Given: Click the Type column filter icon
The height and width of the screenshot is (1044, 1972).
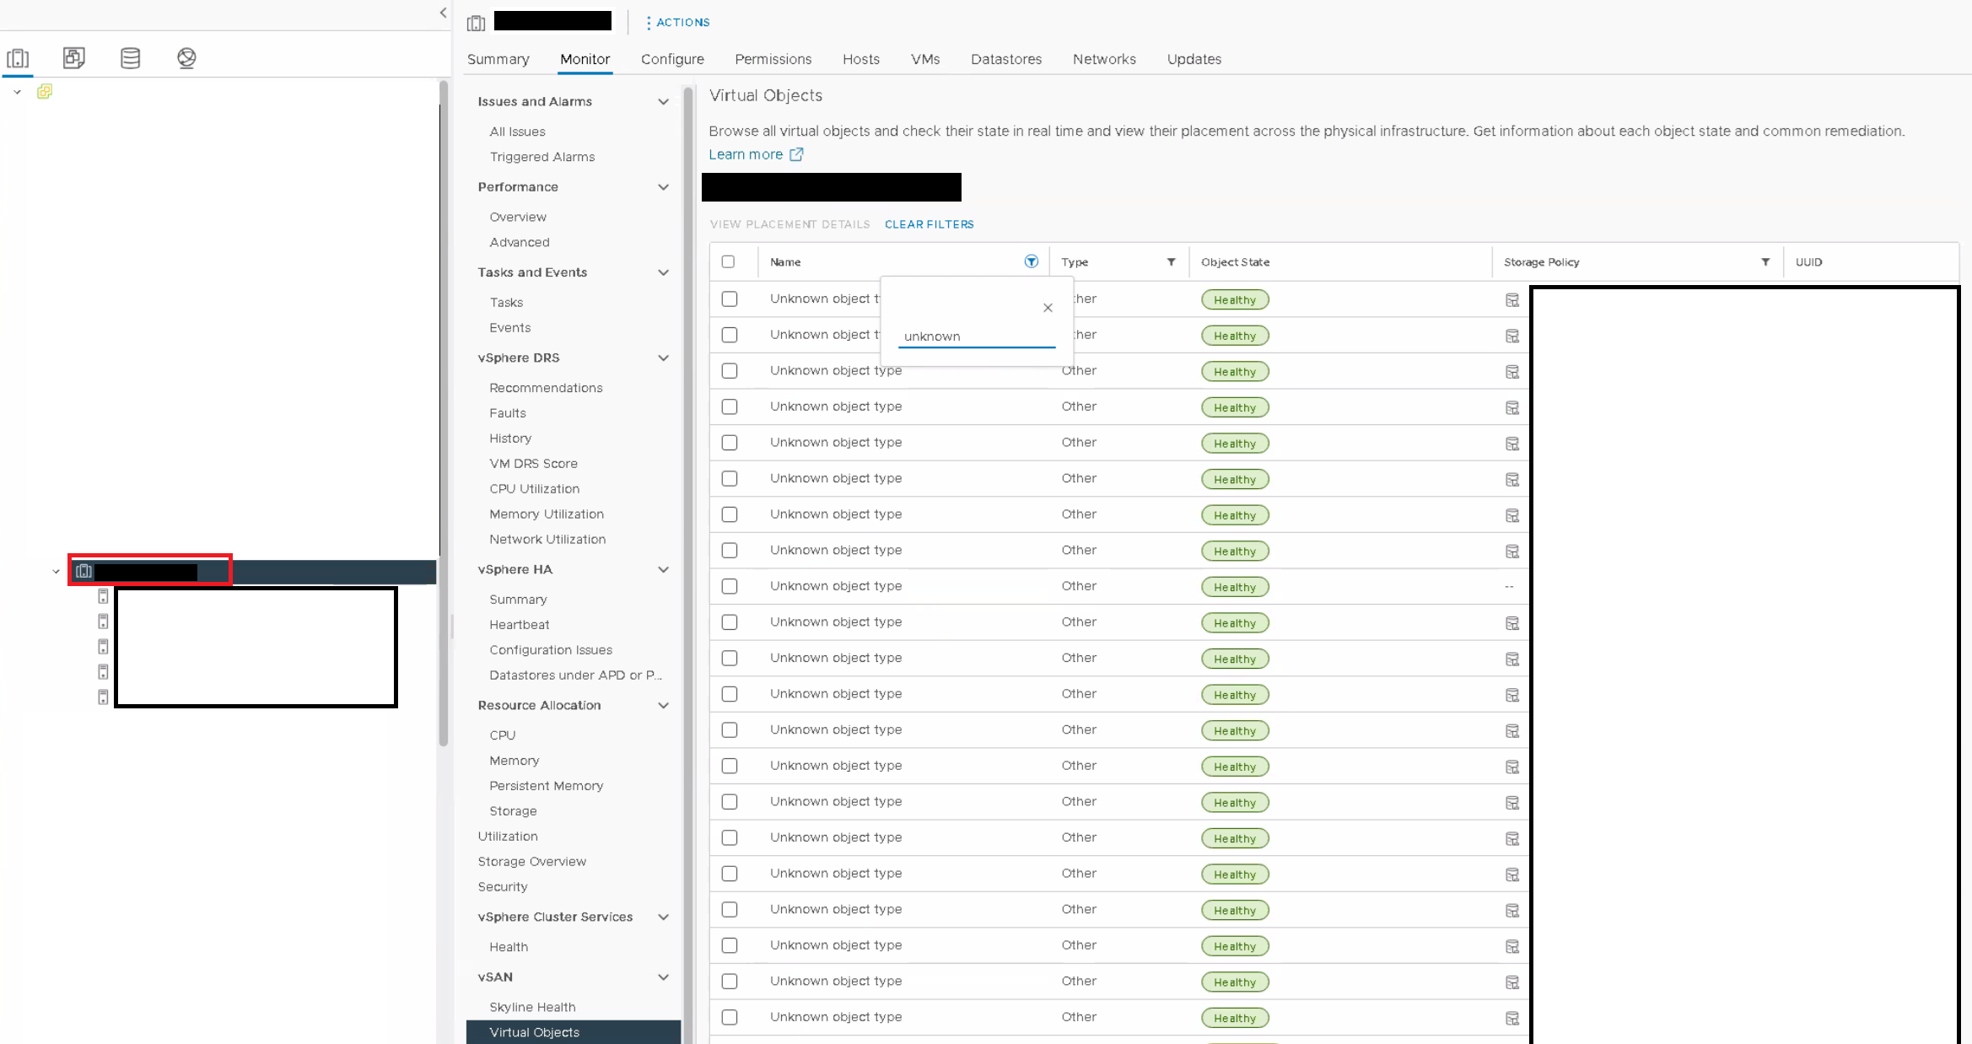Looking at the screenshot, I should tap(1171, 262).
